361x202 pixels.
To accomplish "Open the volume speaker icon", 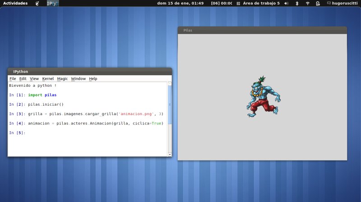I will [286, 4].
